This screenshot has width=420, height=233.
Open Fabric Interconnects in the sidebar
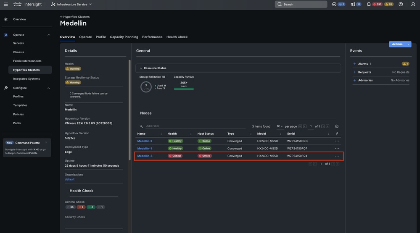[27, 61]
